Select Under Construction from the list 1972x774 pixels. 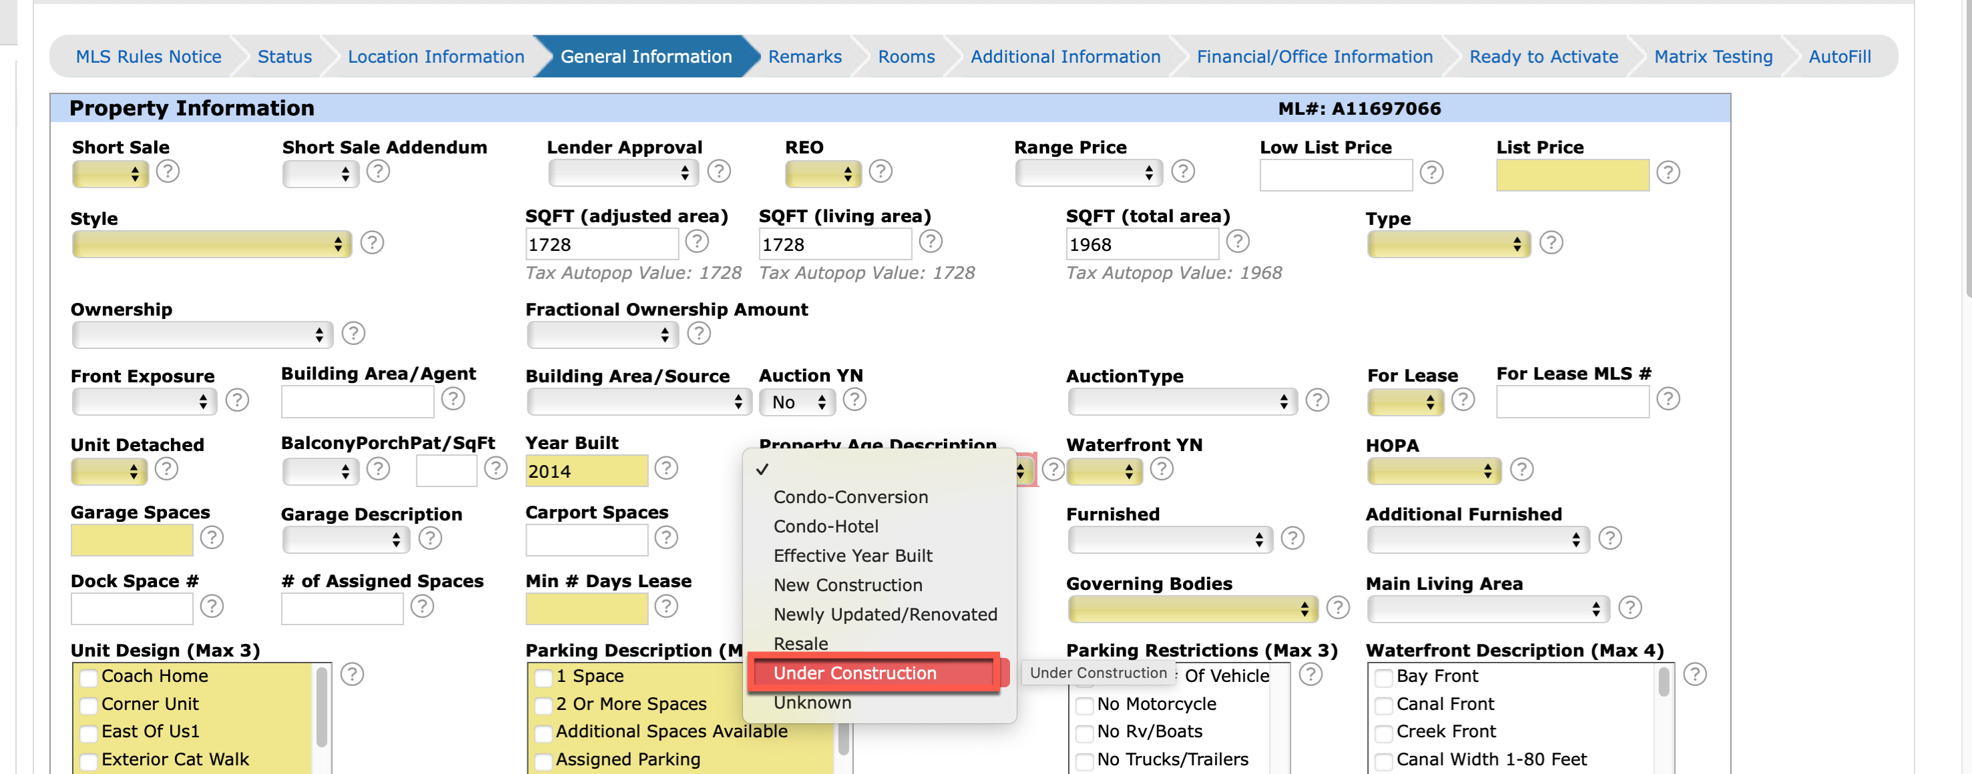[854, 673]
